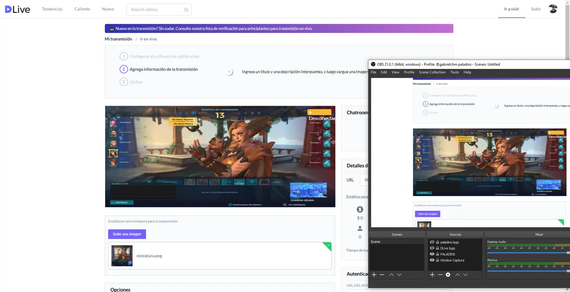Open the user profile avatar

tap(553, 9)
